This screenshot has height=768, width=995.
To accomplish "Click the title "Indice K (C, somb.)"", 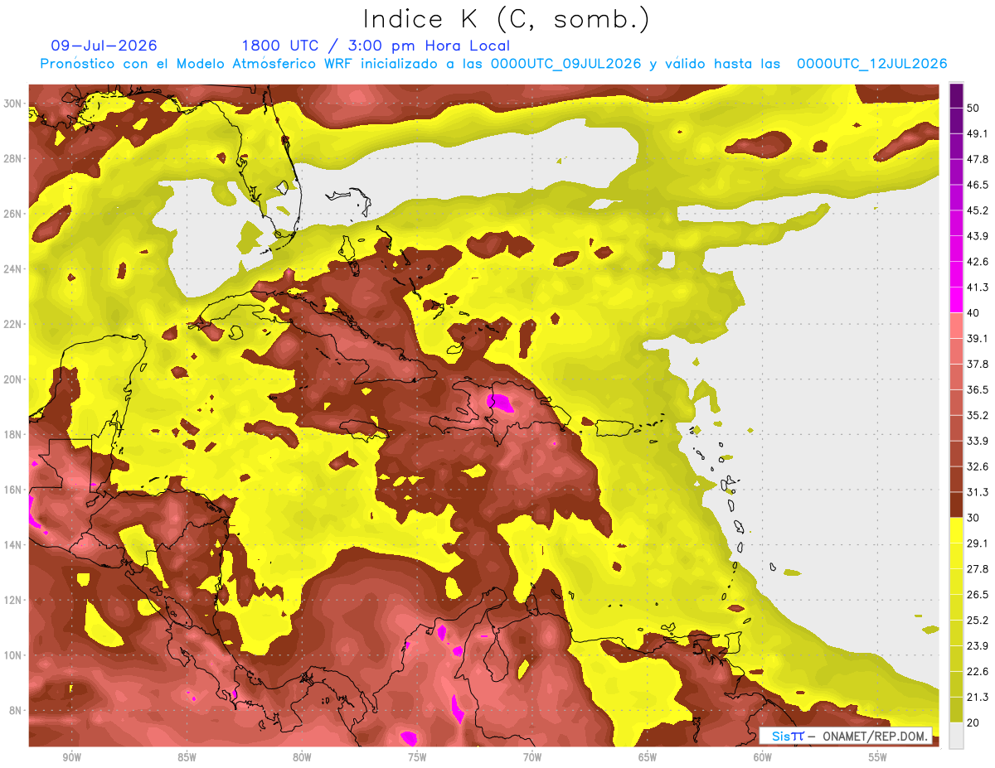I will click(x=506, y=19).
